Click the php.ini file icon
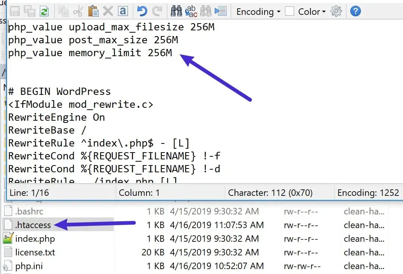The height and width of the screenshot is (274, 403). click(x=8, y=266)
